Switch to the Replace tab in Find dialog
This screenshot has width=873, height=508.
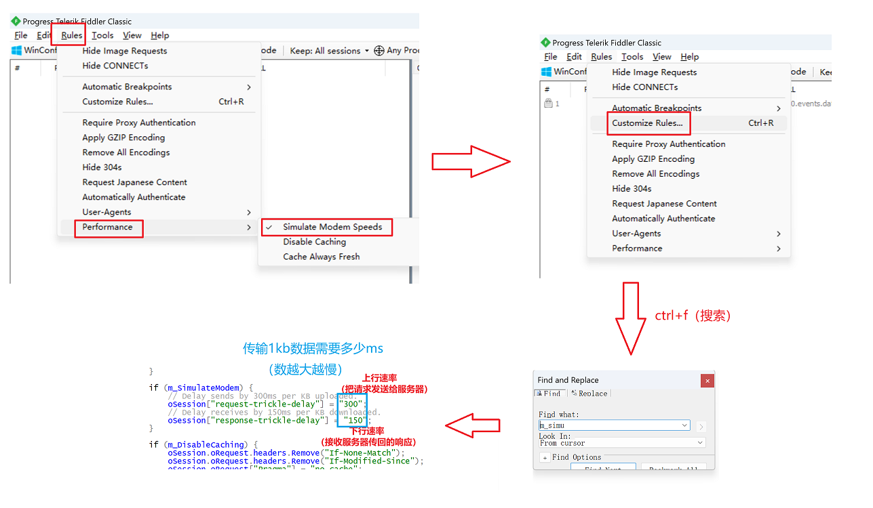[588, 393]
